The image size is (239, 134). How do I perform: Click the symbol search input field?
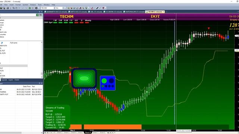18,15
